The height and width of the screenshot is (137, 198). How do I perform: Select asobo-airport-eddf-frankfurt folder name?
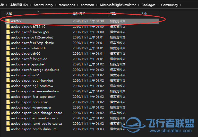click(x=32, y=80)
